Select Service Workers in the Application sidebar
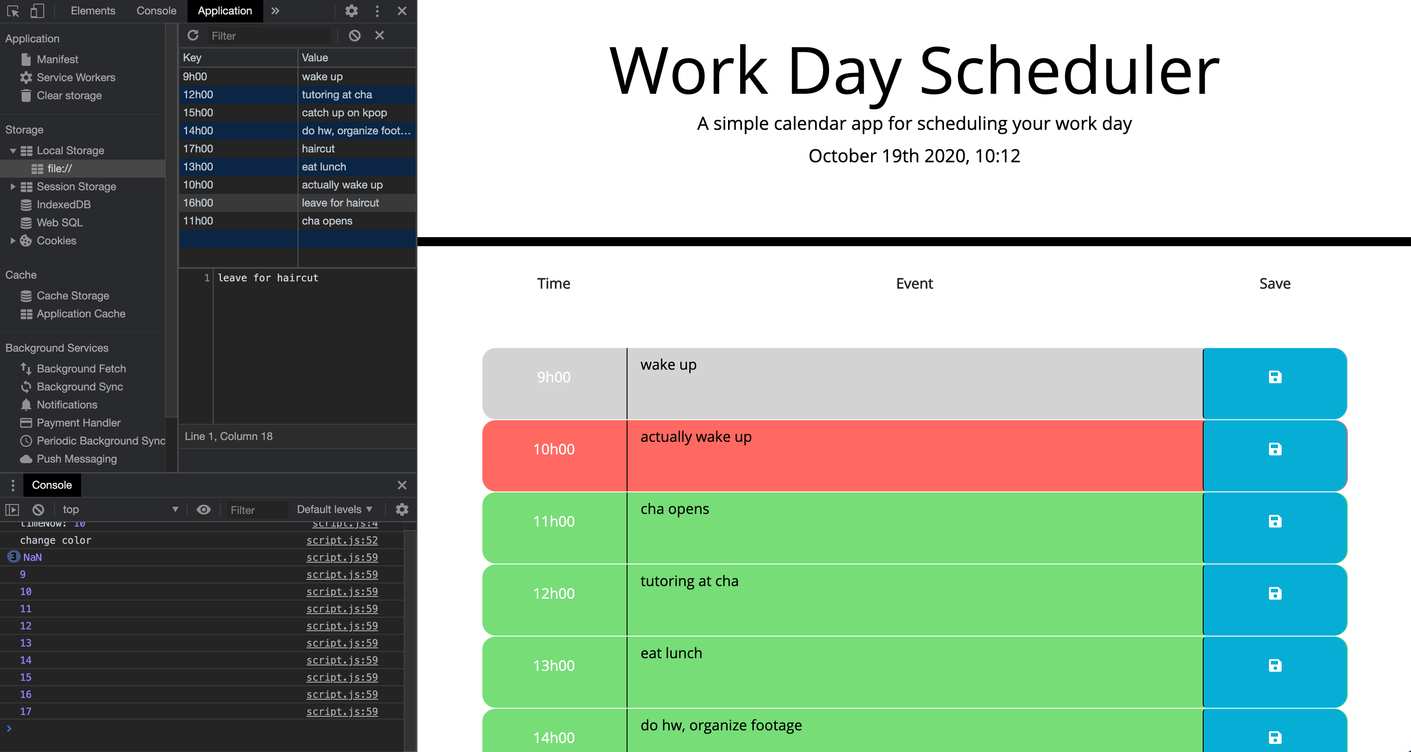 [76, 77]
